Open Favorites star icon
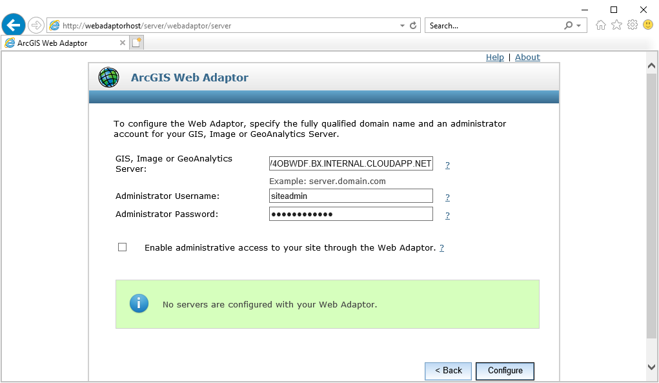The height and width of the screenshot is (383, 659). click(x=616, y=25)
